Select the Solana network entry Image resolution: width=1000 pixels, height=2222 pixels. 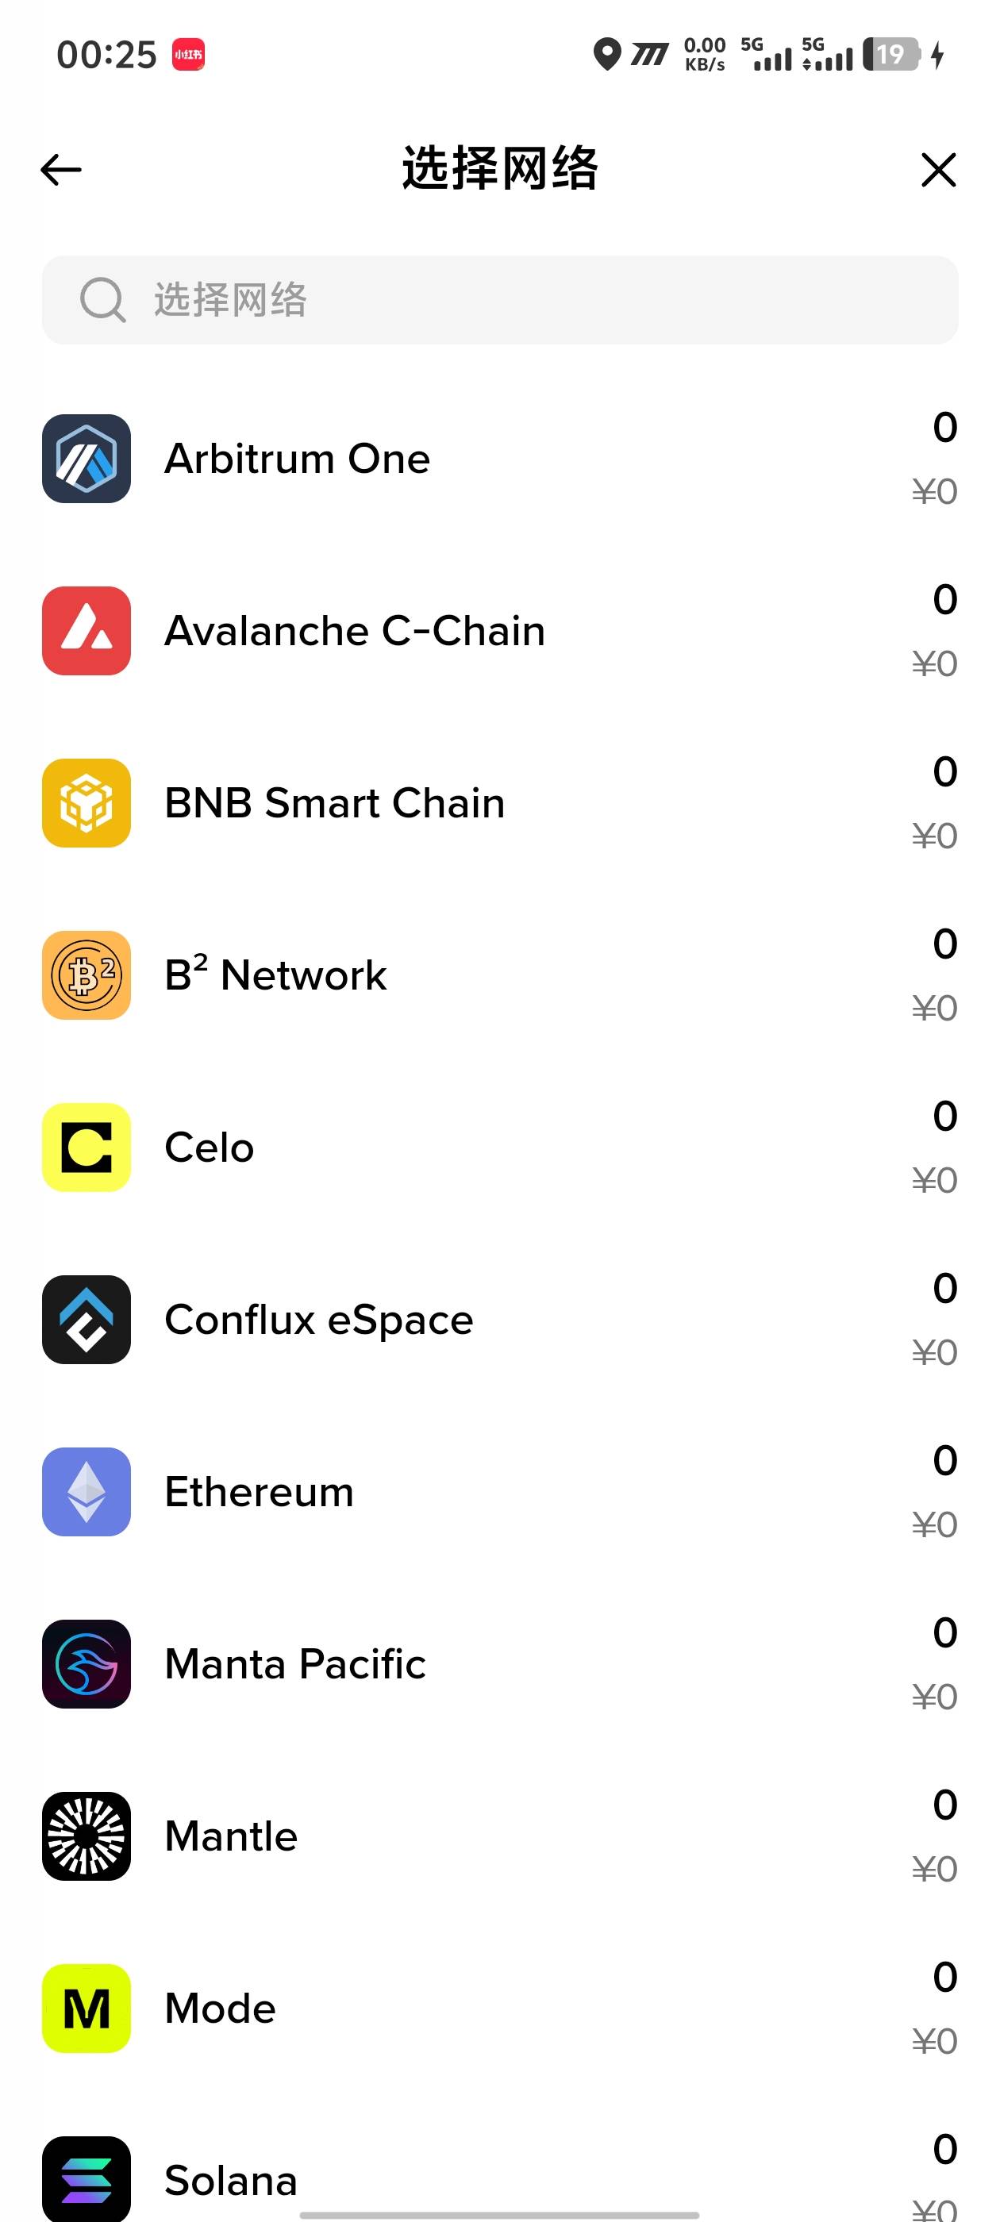230,2180
